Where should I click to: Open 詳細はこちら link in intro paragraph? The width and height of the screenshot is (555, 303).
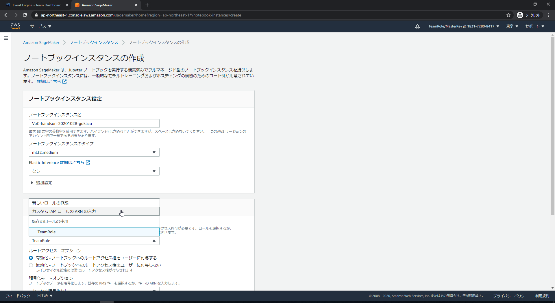[x=49, y=82]
